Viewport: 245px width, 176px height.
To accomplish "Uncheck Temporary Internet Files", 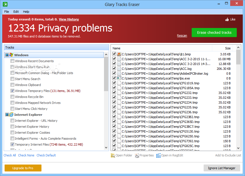I will (x=12, y=144).
